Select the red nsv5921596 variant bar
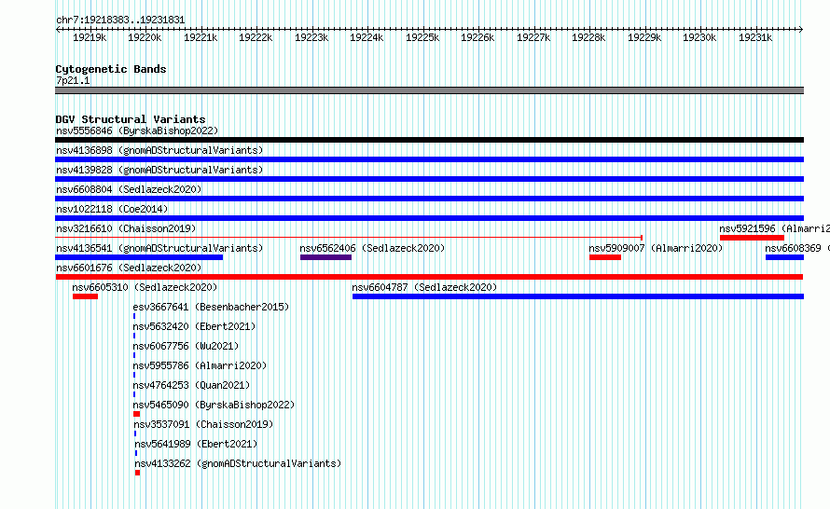 pyautogui.click(x=752, y=238)
